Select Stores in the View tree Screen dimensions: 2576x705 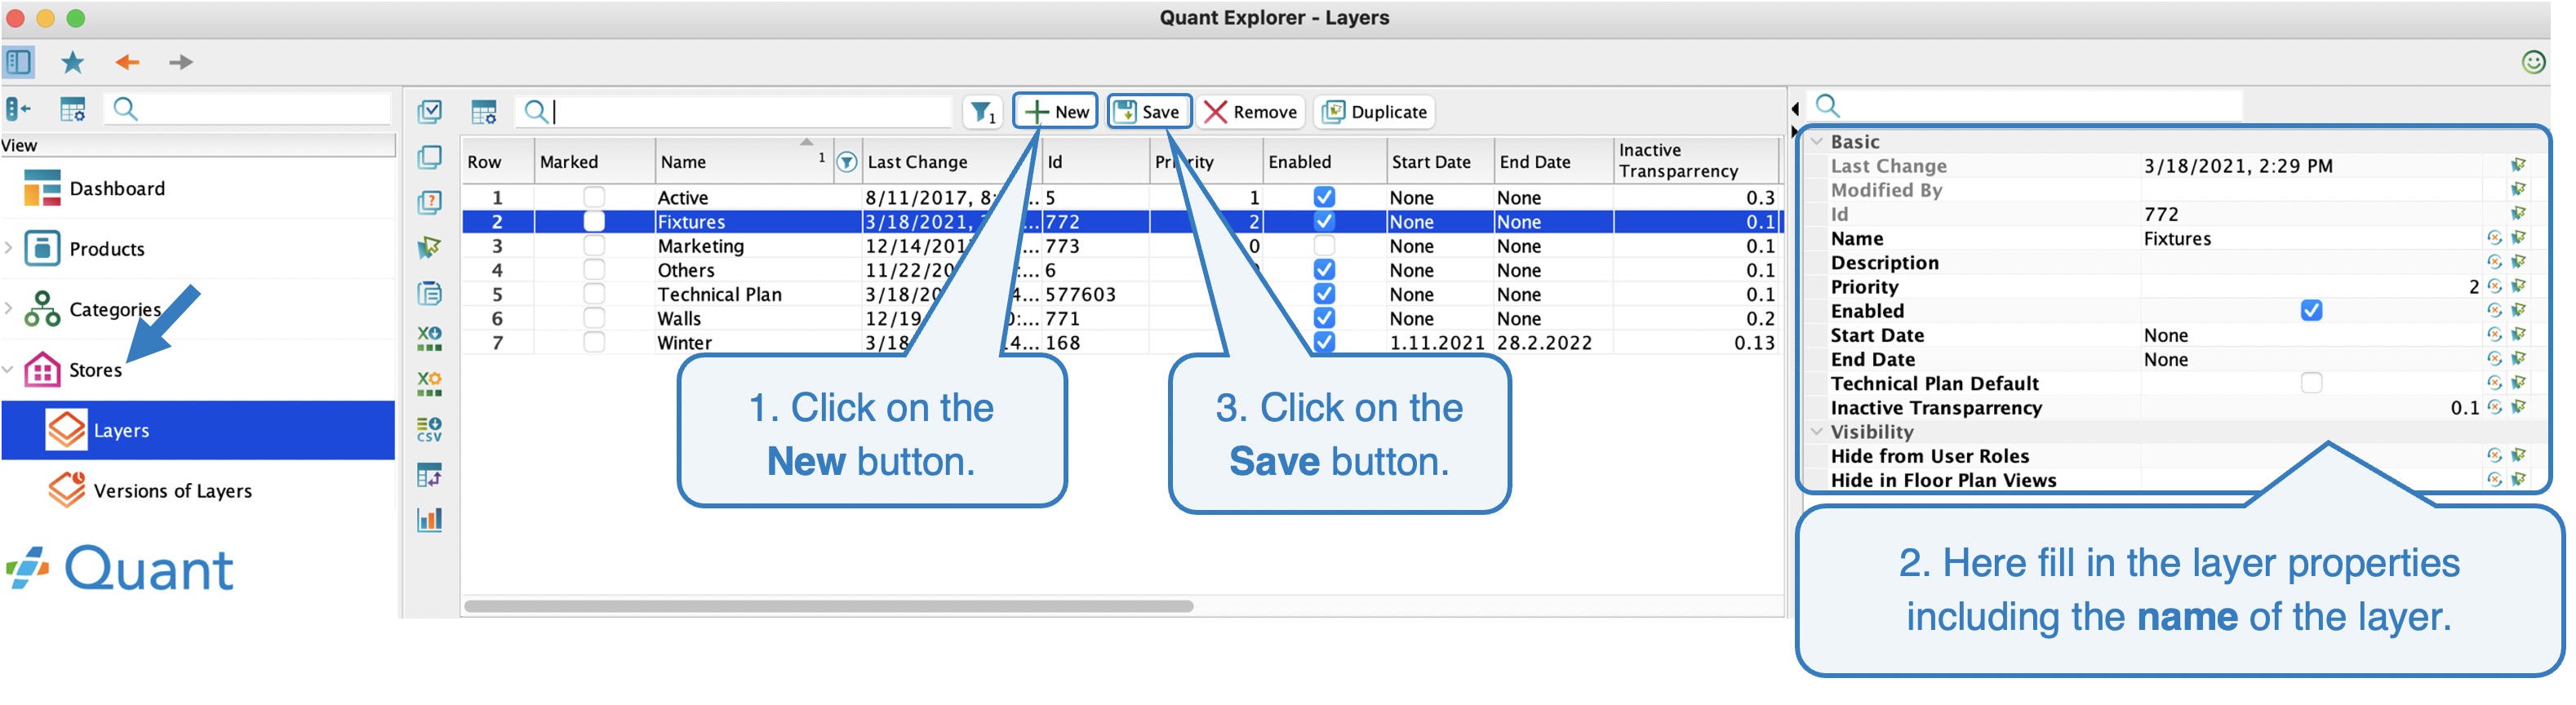click(95, 370)
